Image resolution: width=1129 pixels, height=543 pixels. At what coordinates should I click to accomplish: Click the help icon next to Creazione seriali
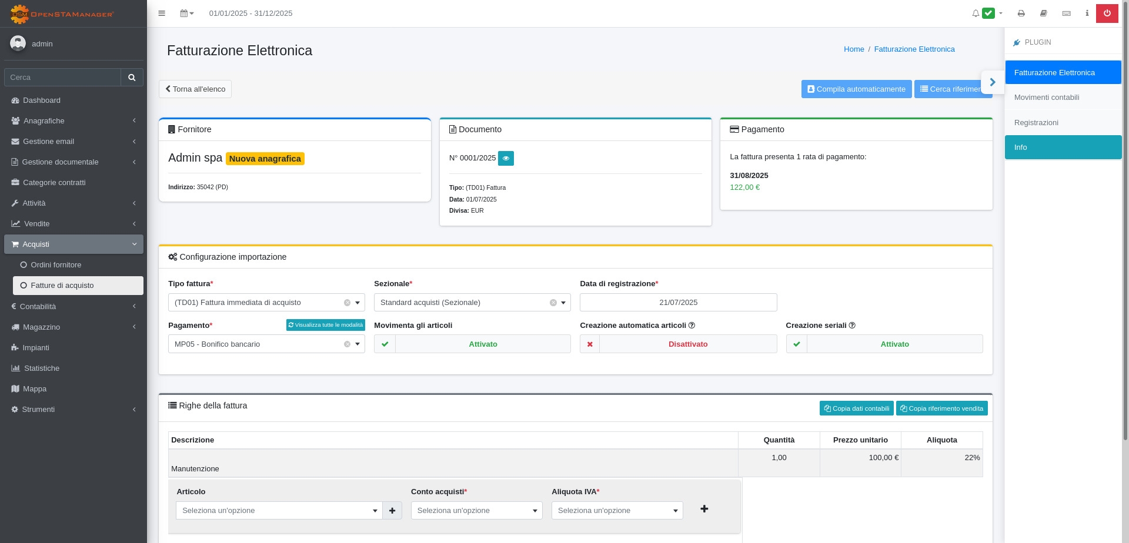852,326
